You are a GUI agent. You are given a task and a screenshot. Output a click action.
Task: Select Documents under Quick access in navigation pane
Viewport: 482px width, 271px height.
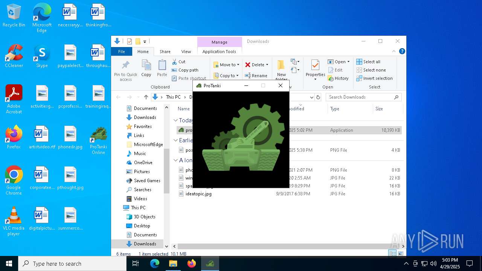(145, 108)
